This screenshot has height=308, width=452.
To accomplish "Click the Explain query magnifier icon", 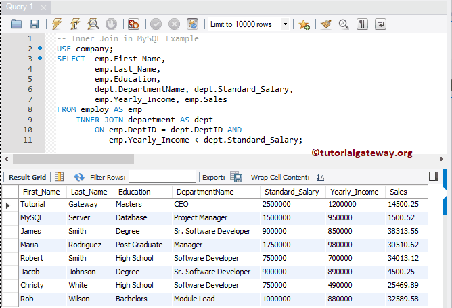I will [93, 24].
